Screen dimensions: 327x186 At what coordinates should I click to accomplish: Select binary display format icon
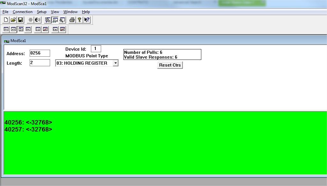click(6, 29)
